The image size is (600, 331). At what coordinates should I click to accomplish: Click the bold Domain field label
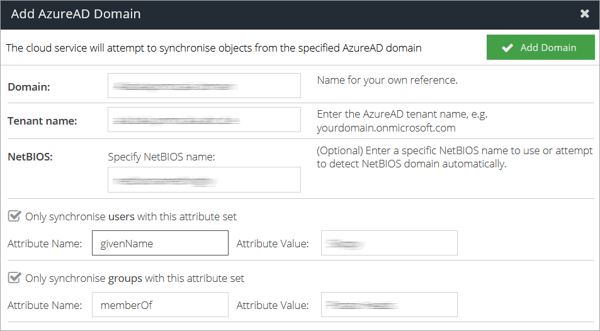pos(29,87)
